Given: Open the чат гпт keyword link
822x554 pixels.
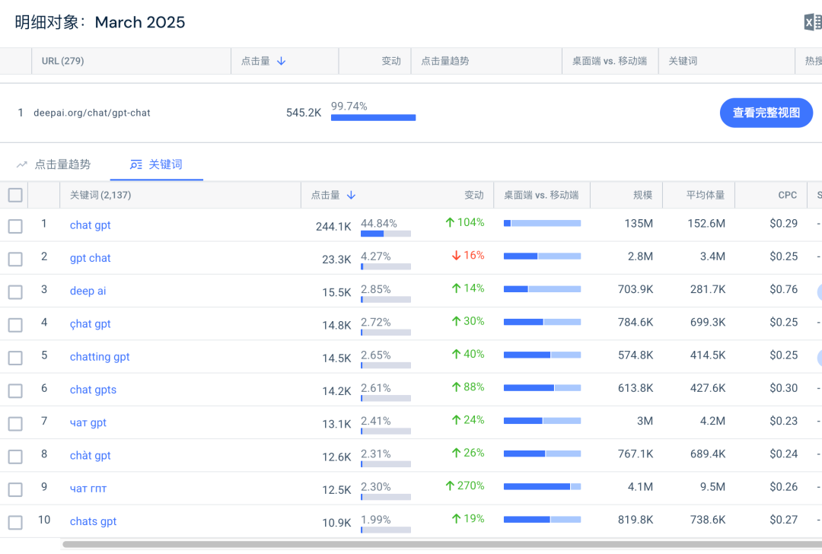Looking at the screenshot, I should tap(88, 489).
